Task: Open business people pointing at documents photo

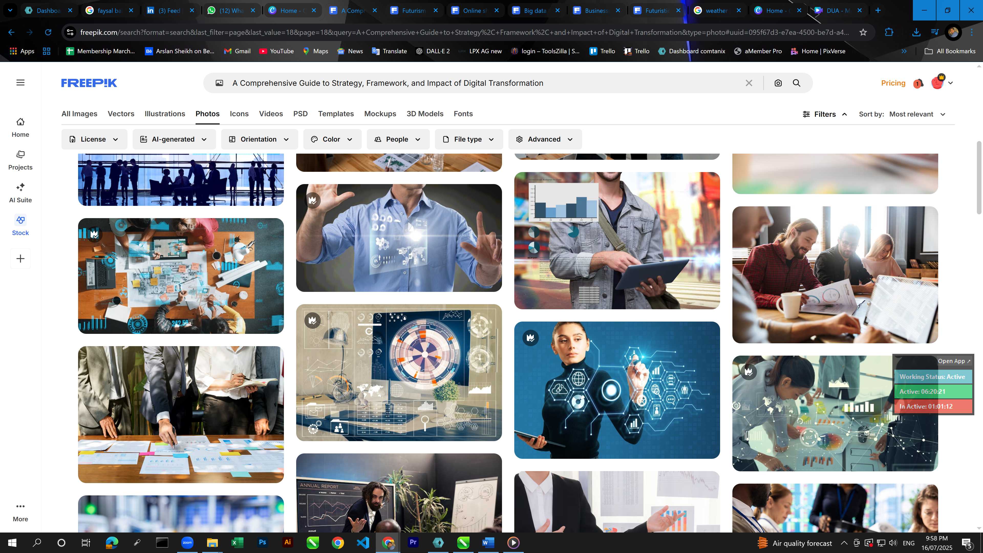Action: [181, 414]
